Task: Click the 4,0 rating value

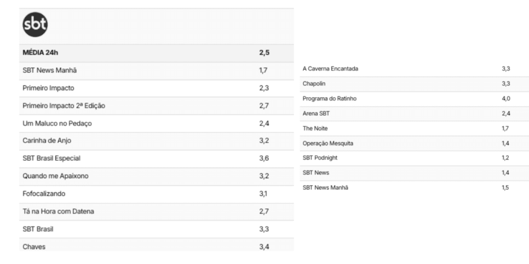Action: click(x=505, y=99)
